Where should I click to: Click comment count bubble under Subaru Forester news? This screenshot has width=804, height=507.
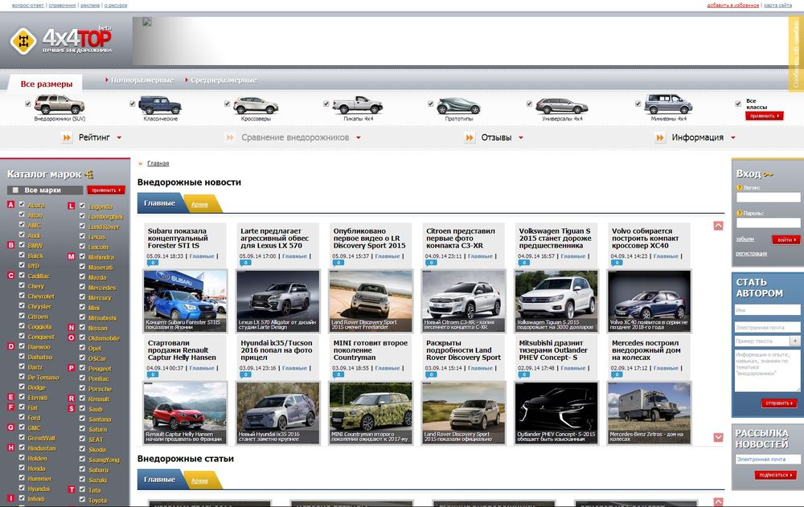[152, 263]
